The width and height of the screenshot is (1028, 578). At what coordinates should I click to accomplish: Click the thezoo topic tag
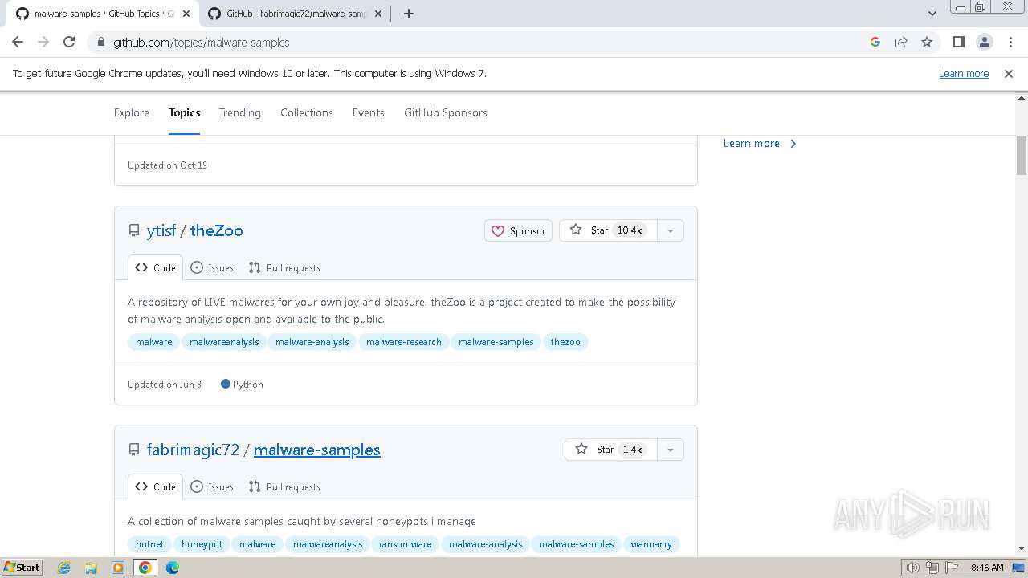565,342
